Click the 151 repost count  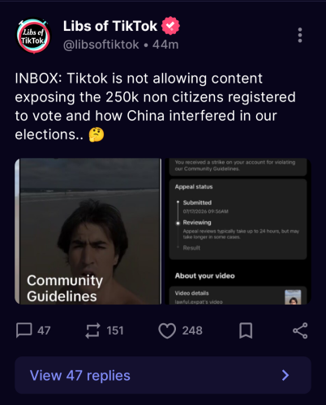coord(115,330)
